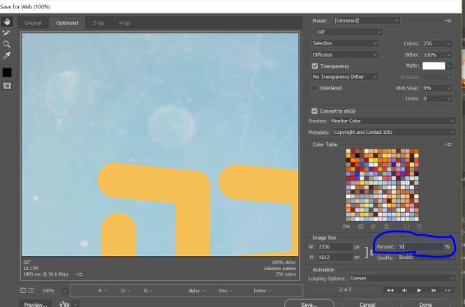This screenshot has width=465, height=307.
Task: Select the Eyedropper tool
Action: pos(6,55)
